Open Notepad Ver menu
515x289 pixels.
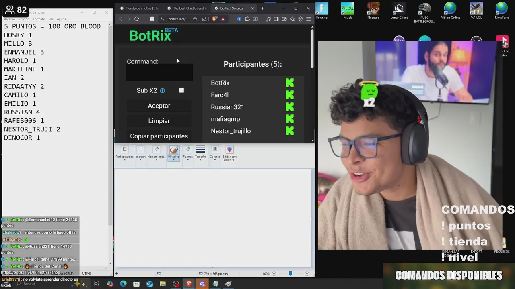(51, 19)
